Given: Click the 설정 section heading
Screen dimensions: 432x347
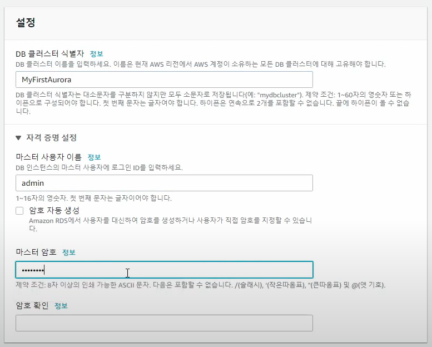Looking at the screenshot, I should tap(26, 22).
